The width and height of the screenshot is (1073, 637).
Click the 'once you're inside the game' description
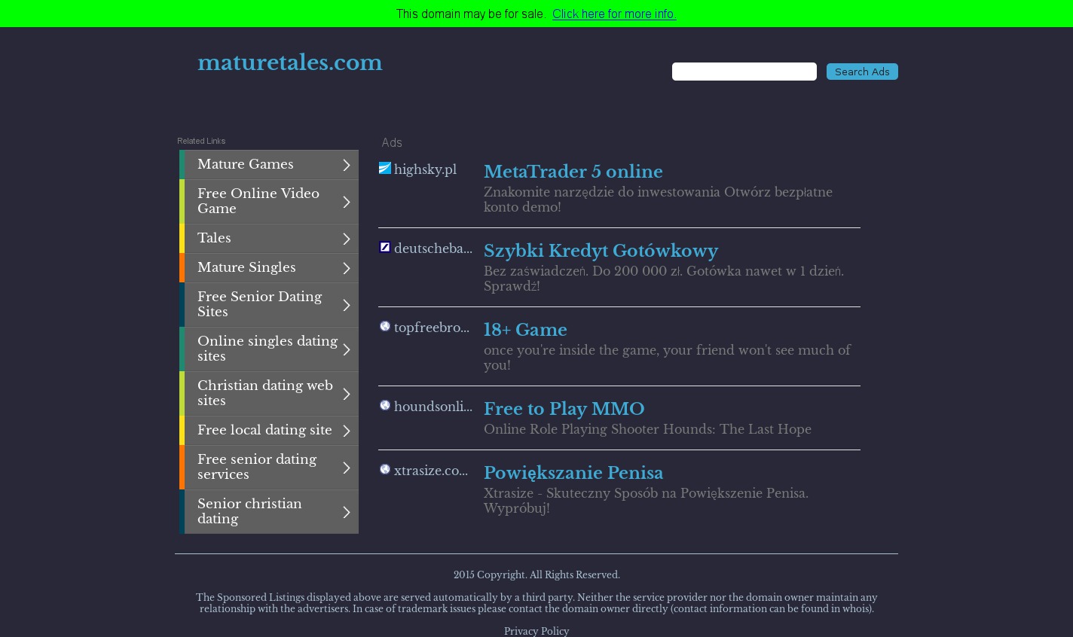pos(667,358)
